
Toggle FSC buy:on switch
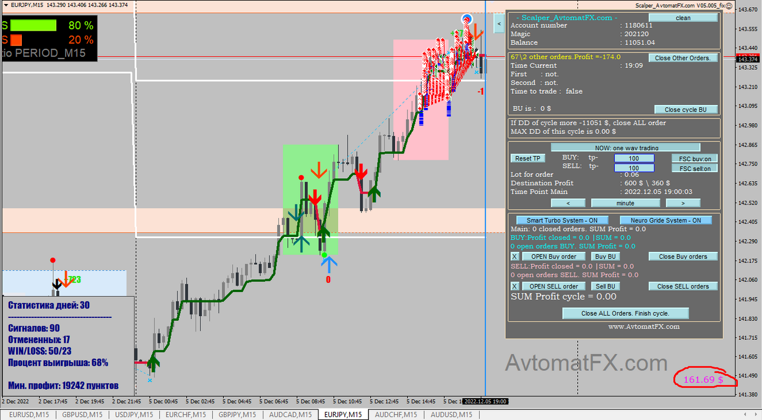(695, 158)
